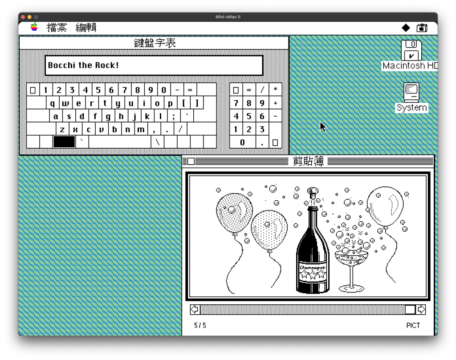456x360 pixels.
Task: Open the 檔案 (File) menu
Action: coord(57,28)
